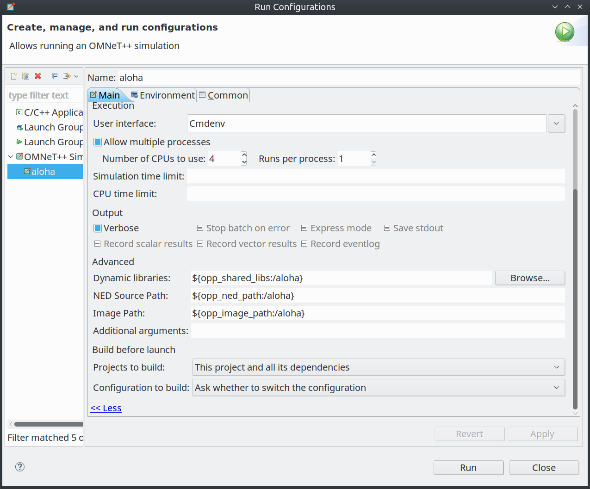
Task: Click the window keep-below chevron in title bar
Action: [555, 7]
